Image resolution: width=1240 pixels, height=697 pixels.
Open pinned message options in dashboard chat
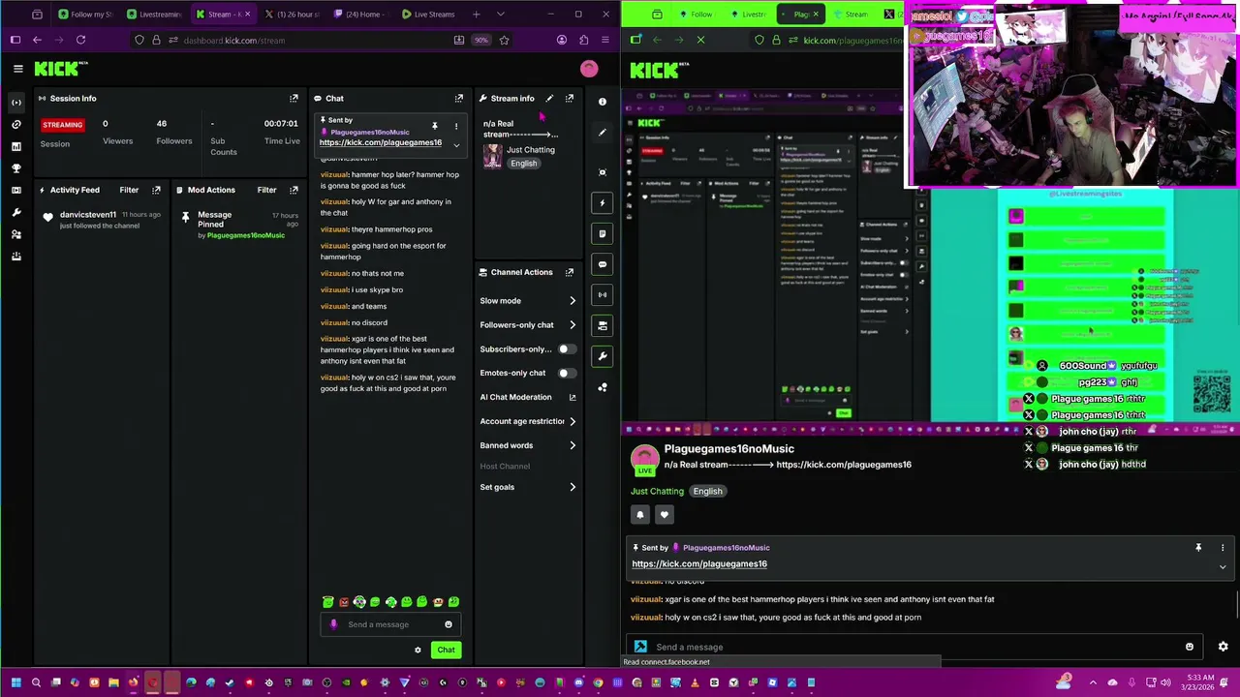[456, 126]
